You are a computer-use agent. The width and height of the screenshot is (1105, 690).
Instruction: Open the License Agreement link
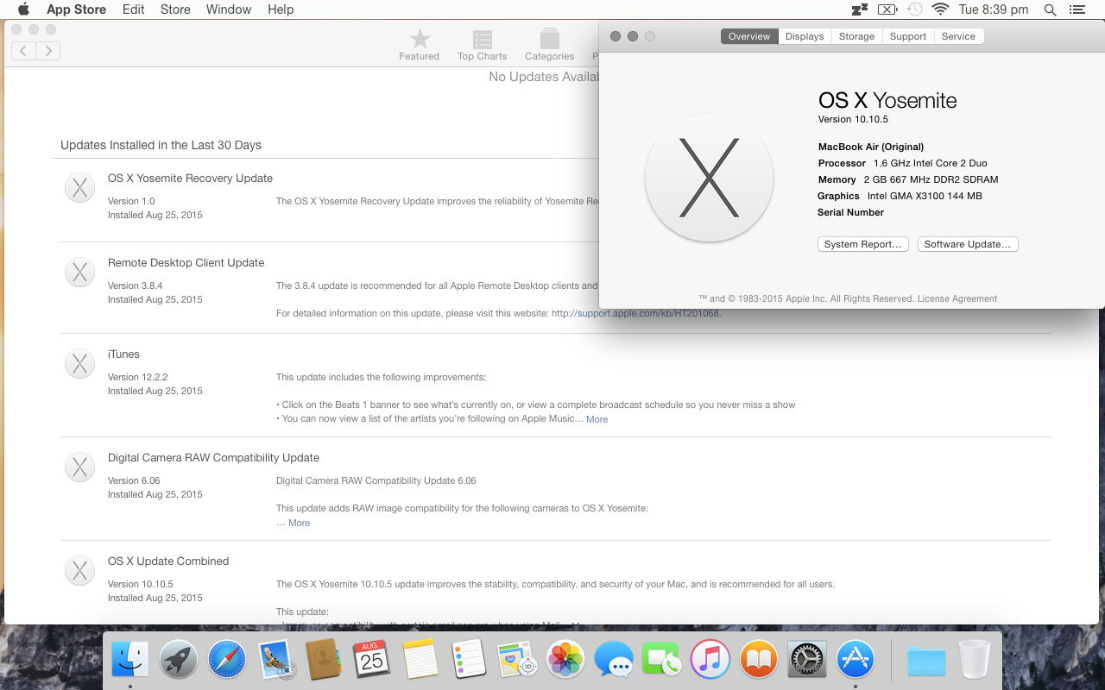pos(957,298)
